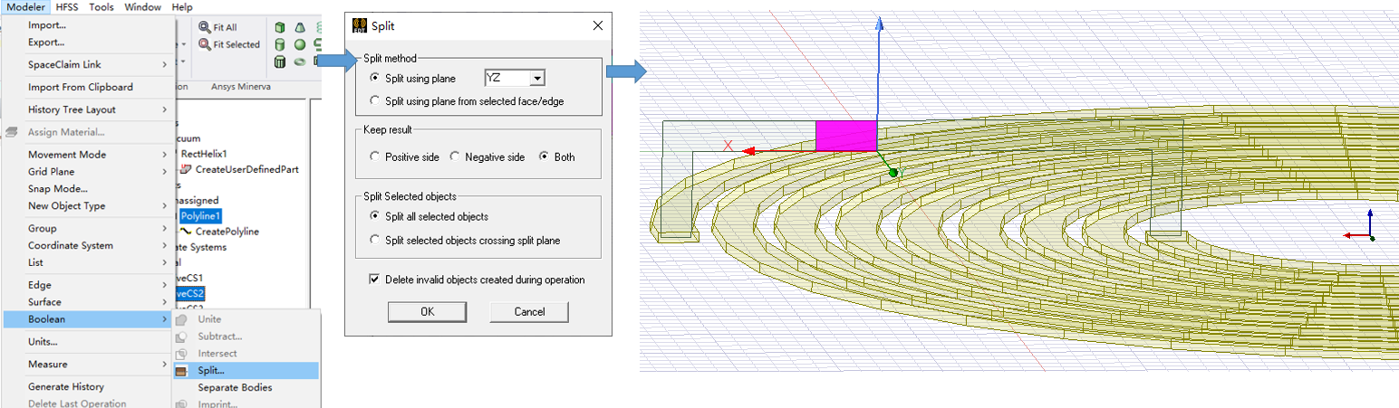Draw a cylinder primitive icon
The width and height of the screenshot is (1399, 408).
280,44
